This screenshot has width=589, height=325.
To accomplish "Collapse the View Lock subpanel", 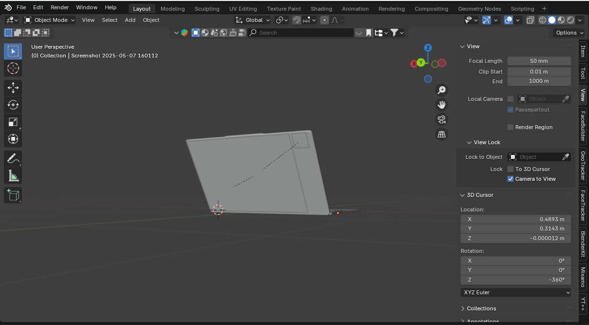I will [469, 142].
